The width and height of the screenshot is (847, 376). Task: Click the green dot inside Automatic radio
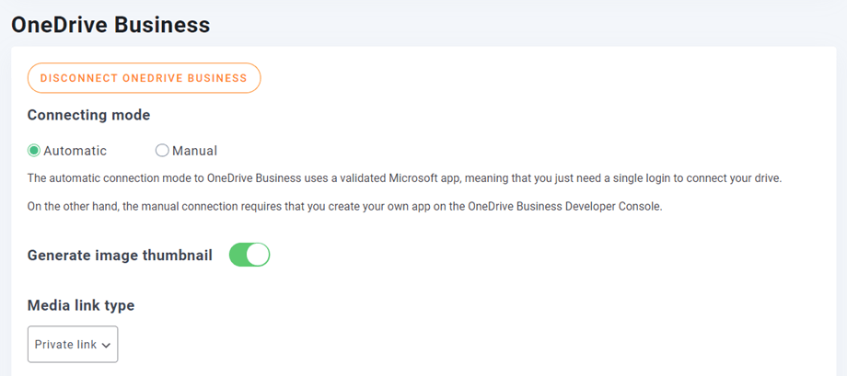click(34, 151)
